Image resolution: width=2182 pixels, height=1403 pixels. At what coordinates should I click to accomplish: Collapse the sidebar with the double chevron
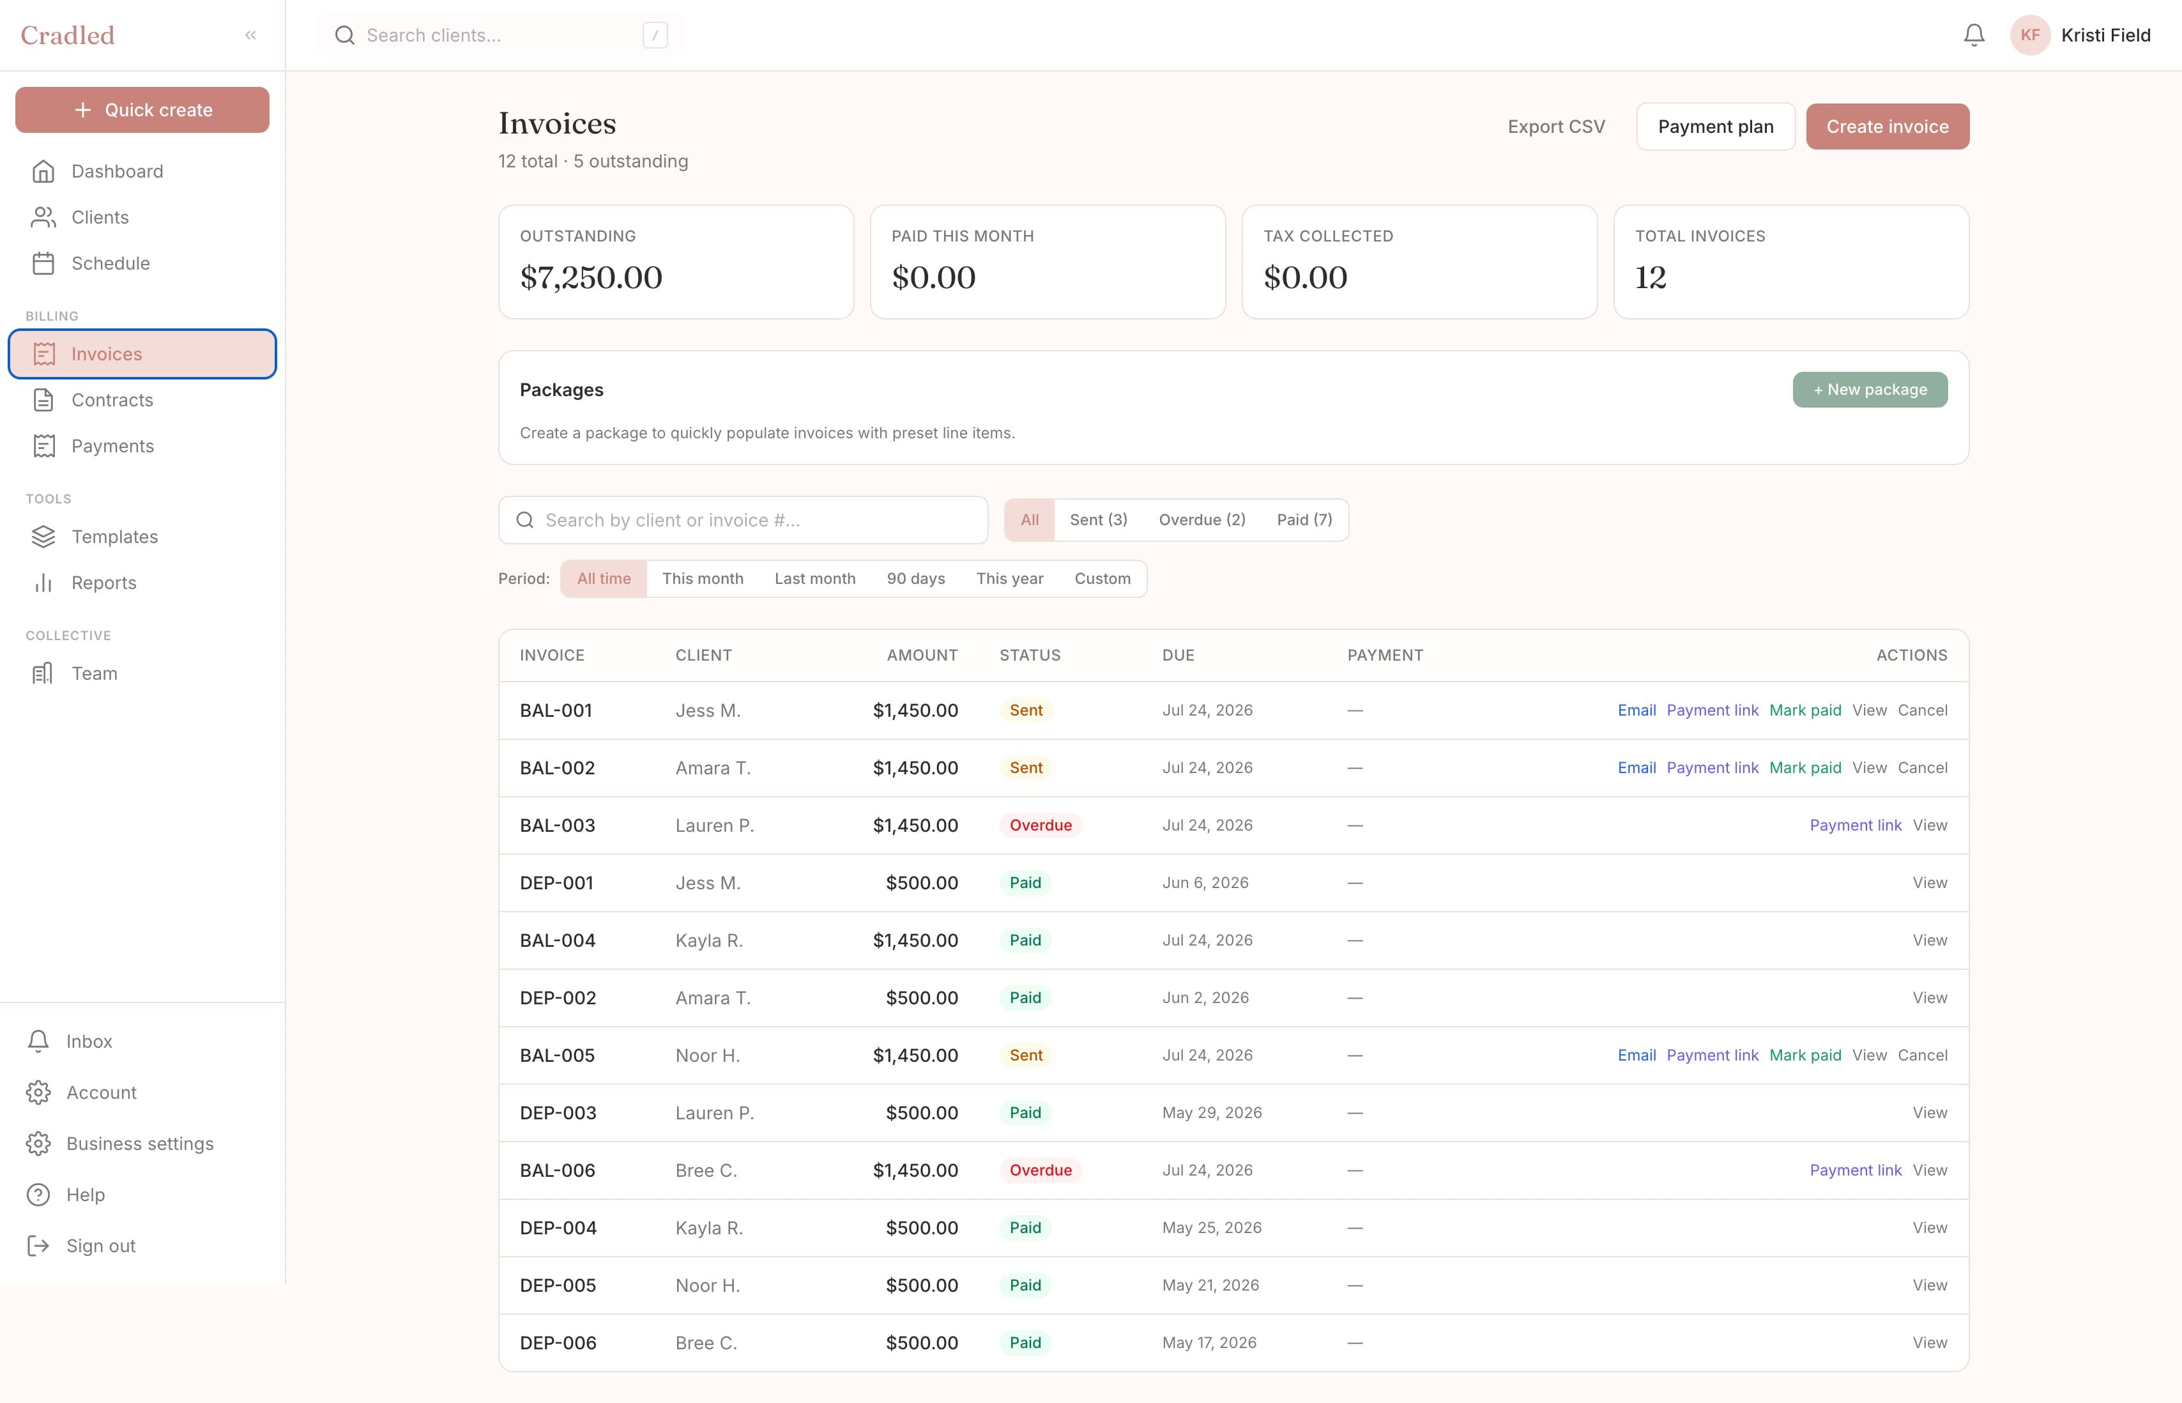[250, 36]
